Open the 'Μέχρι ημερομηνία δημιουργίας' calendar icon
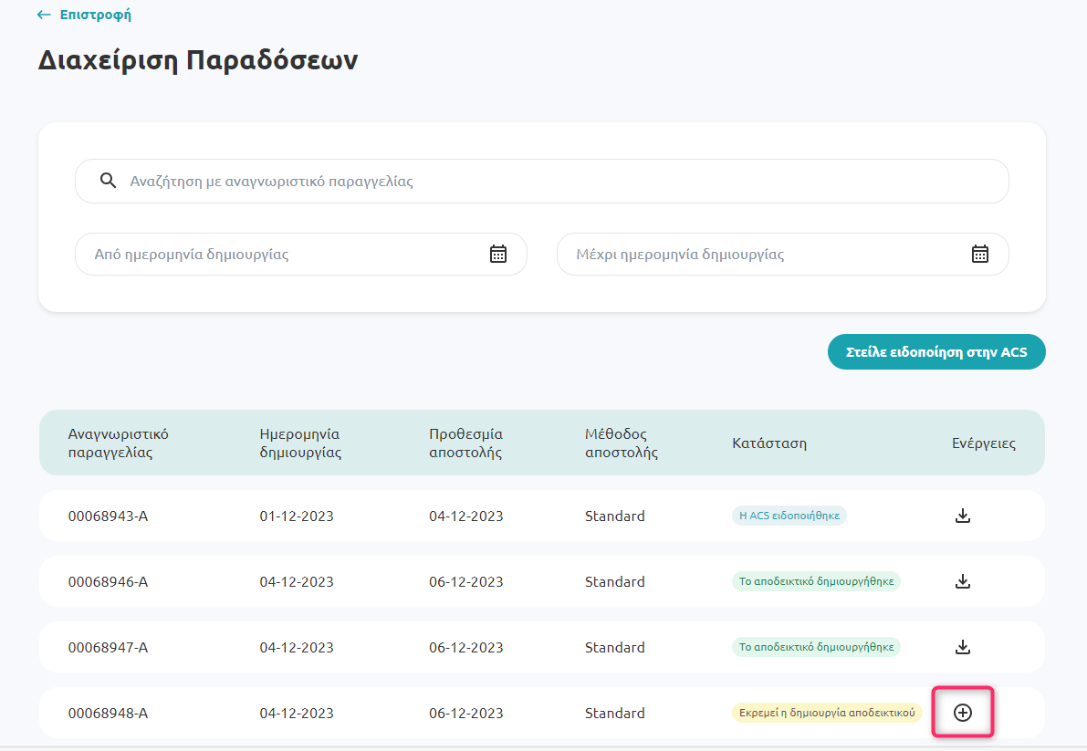This screenshot has width=1087, height=751. 979,255
